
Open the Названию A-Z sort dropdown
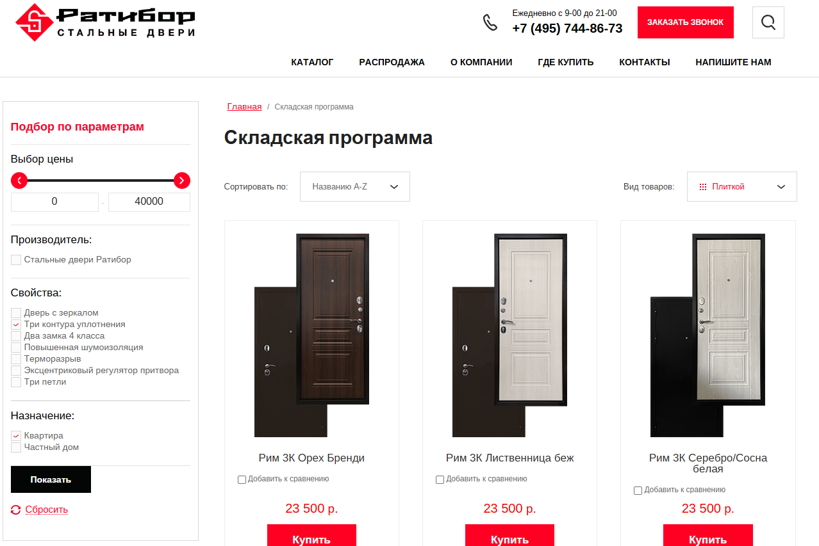(355, 186)
